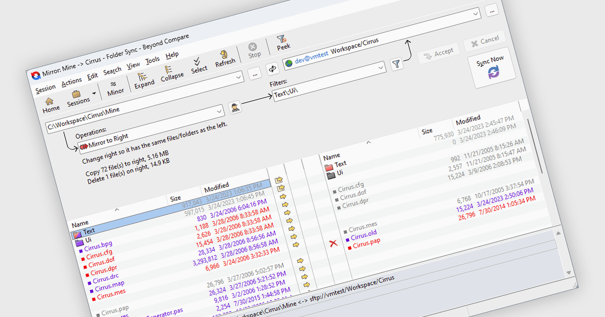Select Cirrus.old in right pane
The height and width of the screenshot is (317, 605).
364,235
